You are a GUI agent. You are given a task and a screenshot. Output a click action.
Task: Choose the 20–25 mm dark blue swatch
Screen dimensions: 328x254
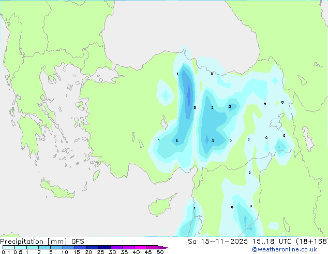coord(92,247)
